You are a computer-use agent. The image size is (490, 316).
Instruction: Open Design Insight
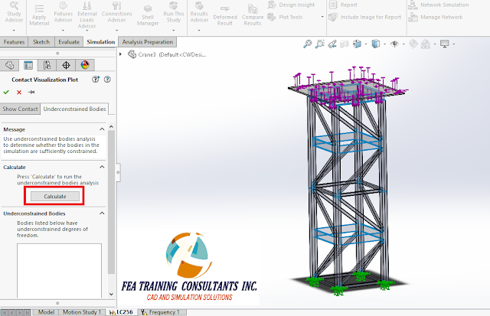(x=291, y=5)
